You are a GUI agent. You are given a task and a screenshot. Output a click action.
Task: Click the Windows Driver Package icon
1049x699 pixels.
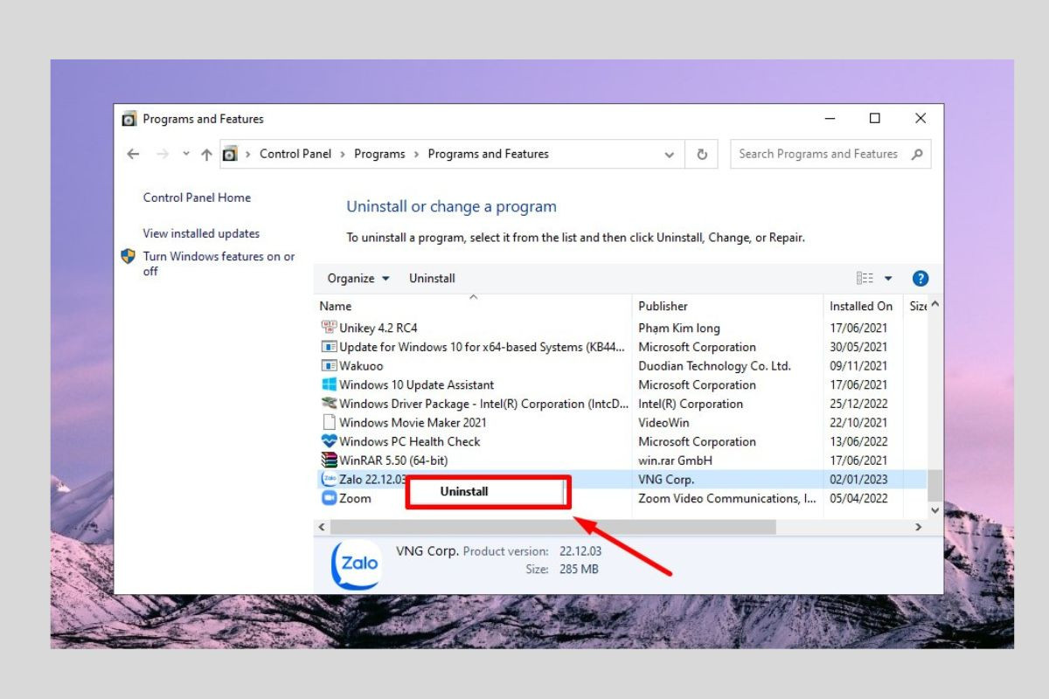click(x=330, y=404)
